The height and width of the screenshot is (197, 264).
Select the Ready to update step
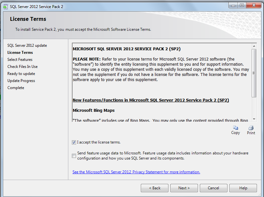[x=21, y=74]
